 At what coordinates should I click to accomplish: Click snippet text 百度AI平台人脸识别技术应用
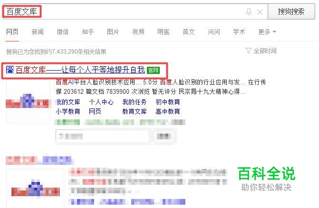tap(96, 82)
